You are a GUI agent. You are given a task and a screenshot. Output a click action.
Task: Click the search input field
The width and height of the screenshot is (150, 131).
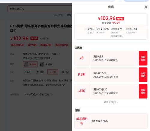click(40, 9)
